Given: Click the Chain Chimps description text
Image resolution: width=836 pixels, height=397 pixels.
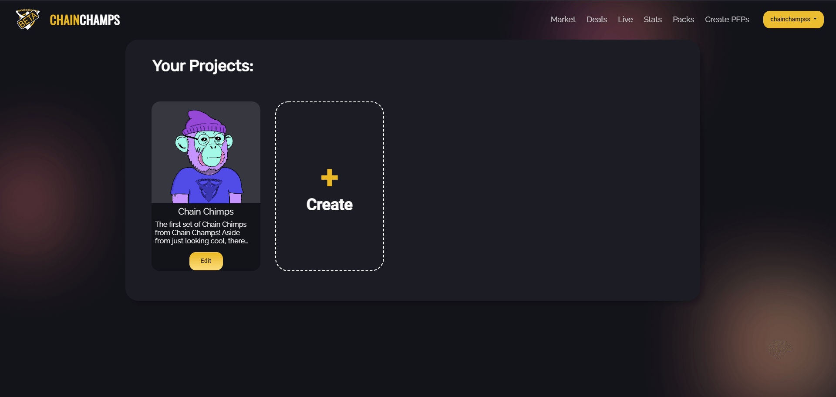Looking at the screenshot, I should [x=202, y=232].
